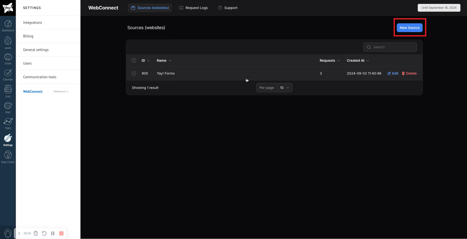Open the Help Center icon
This screenshot has width=467, height=239.
pos(8,157)
